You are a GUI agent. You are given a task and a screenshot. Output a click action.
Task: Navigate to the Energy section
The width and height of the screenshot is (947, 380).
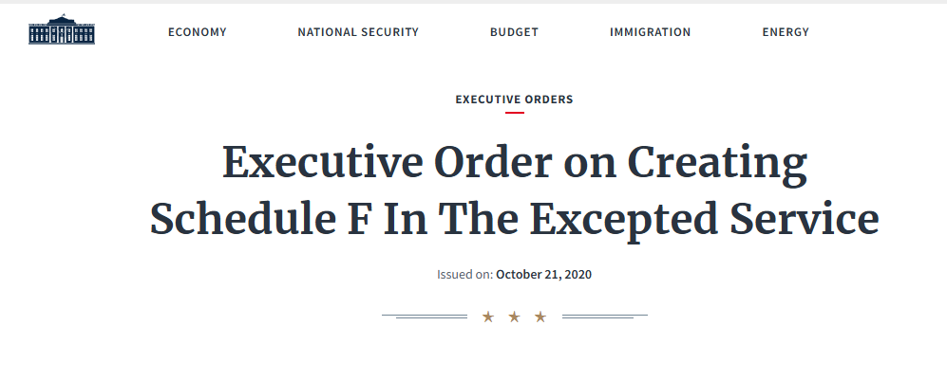[x=786, y=32]
